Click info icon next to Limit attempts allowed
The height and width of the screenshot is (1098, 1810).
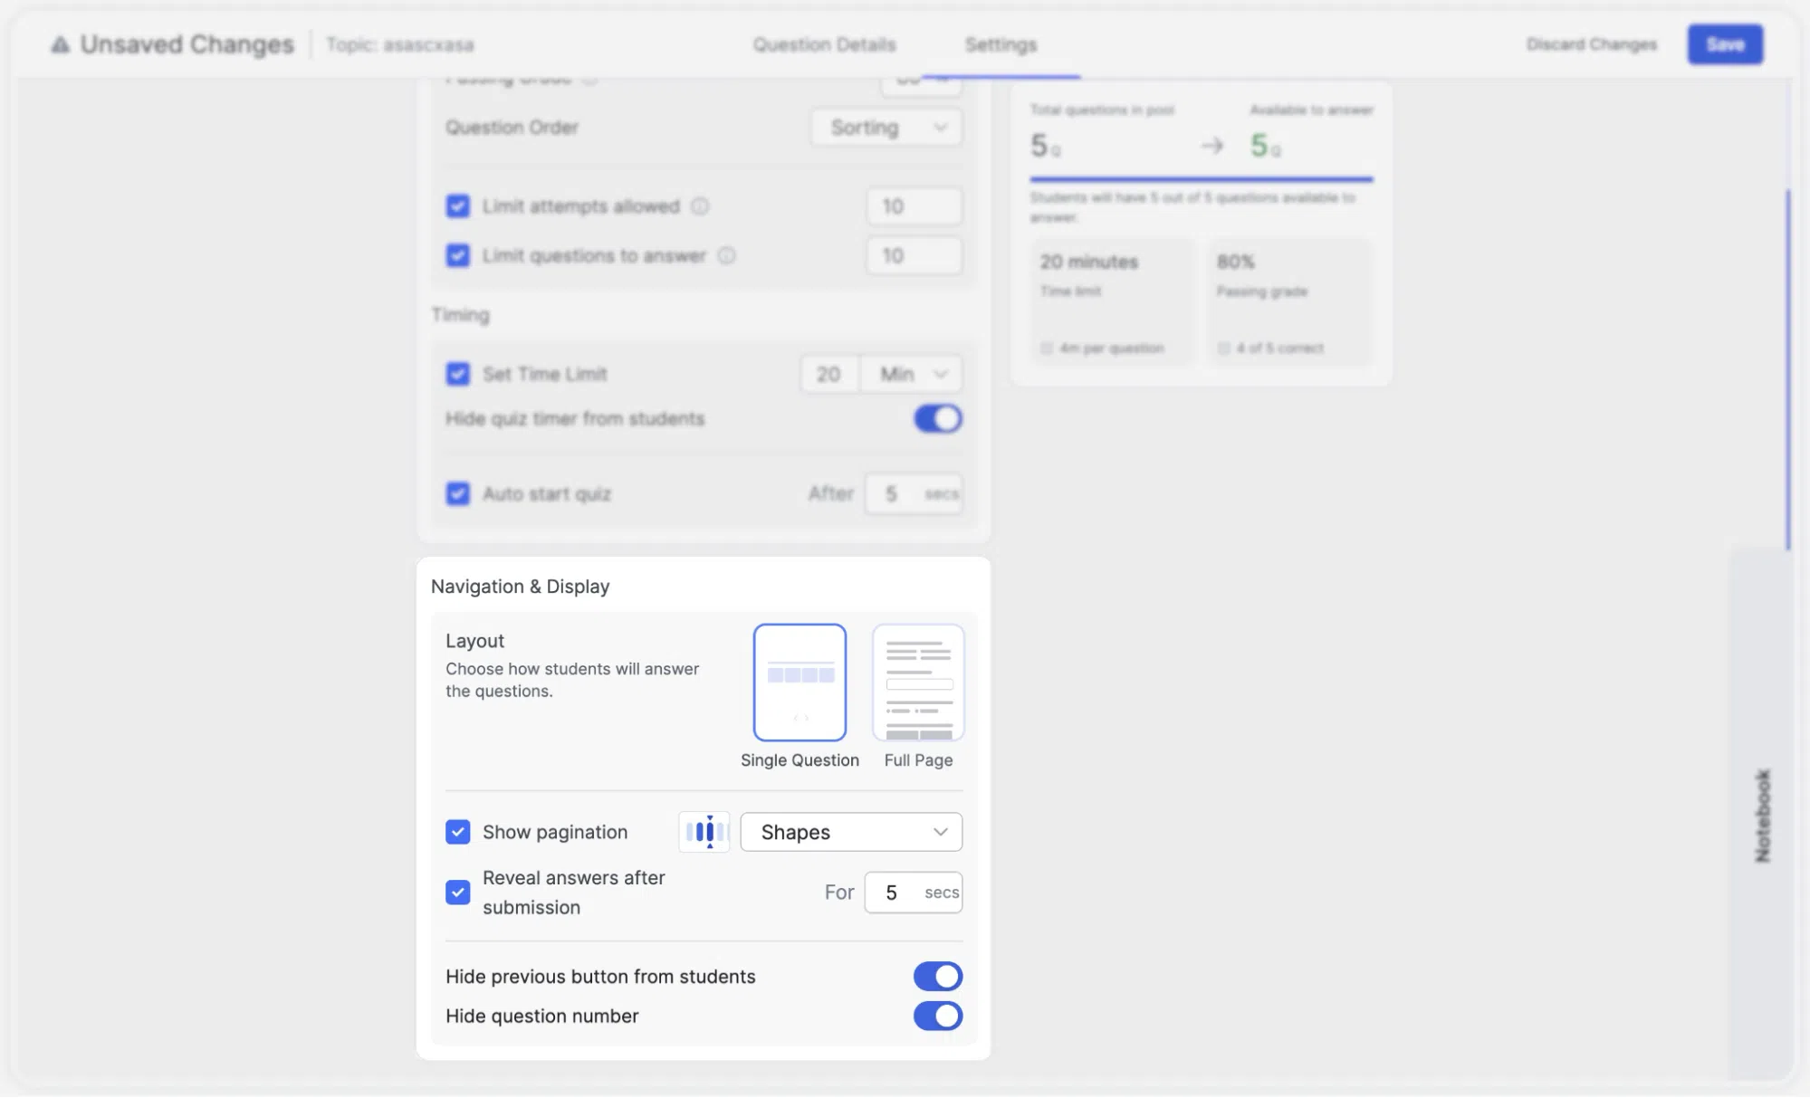(700, 206)
